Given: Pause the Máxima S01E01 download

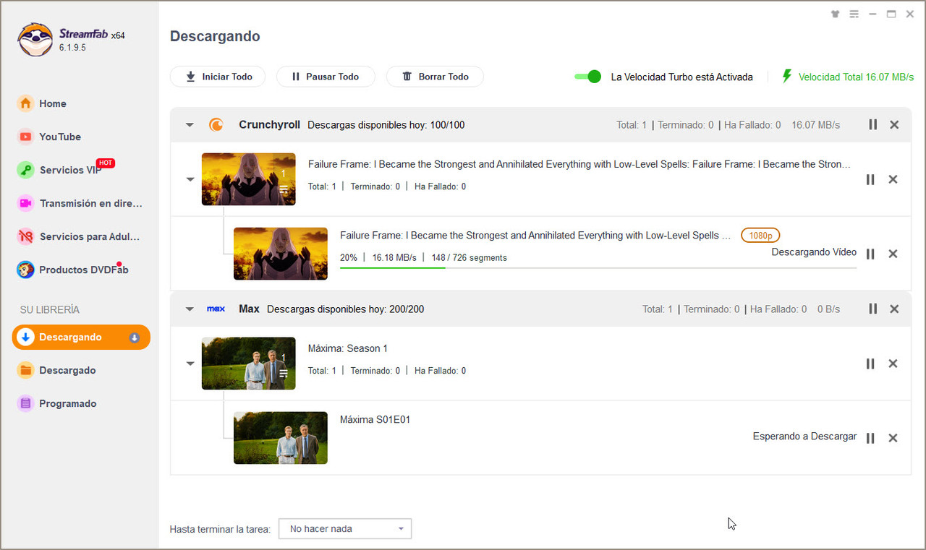Looking at the screenshot, I should click(870, 438).
